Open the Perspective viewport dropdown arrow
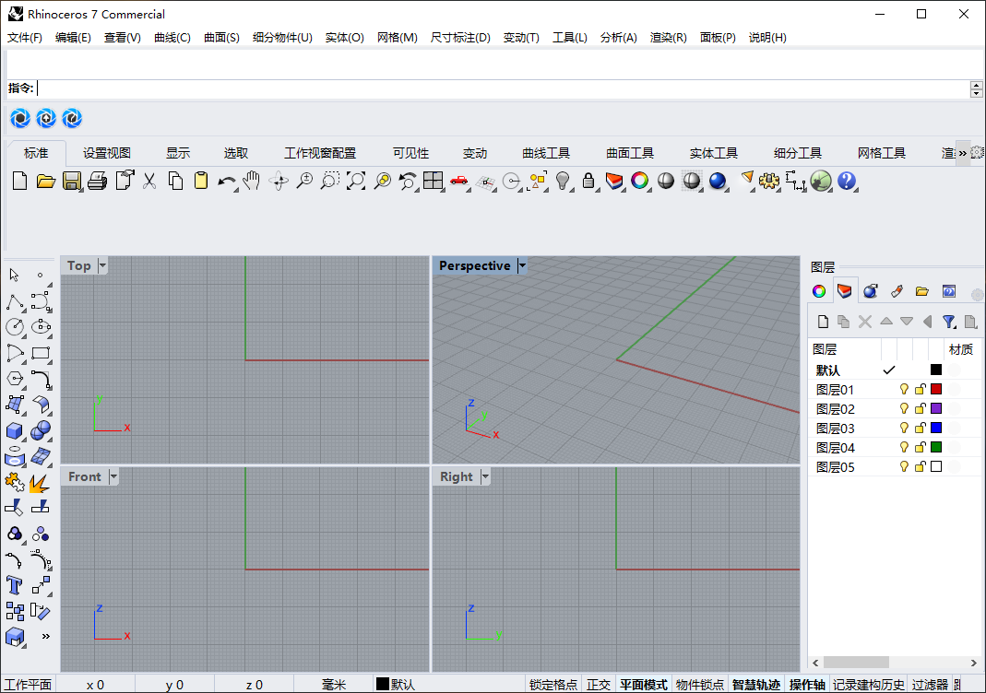This screenshot has height=693, width=986. point(522,265)
